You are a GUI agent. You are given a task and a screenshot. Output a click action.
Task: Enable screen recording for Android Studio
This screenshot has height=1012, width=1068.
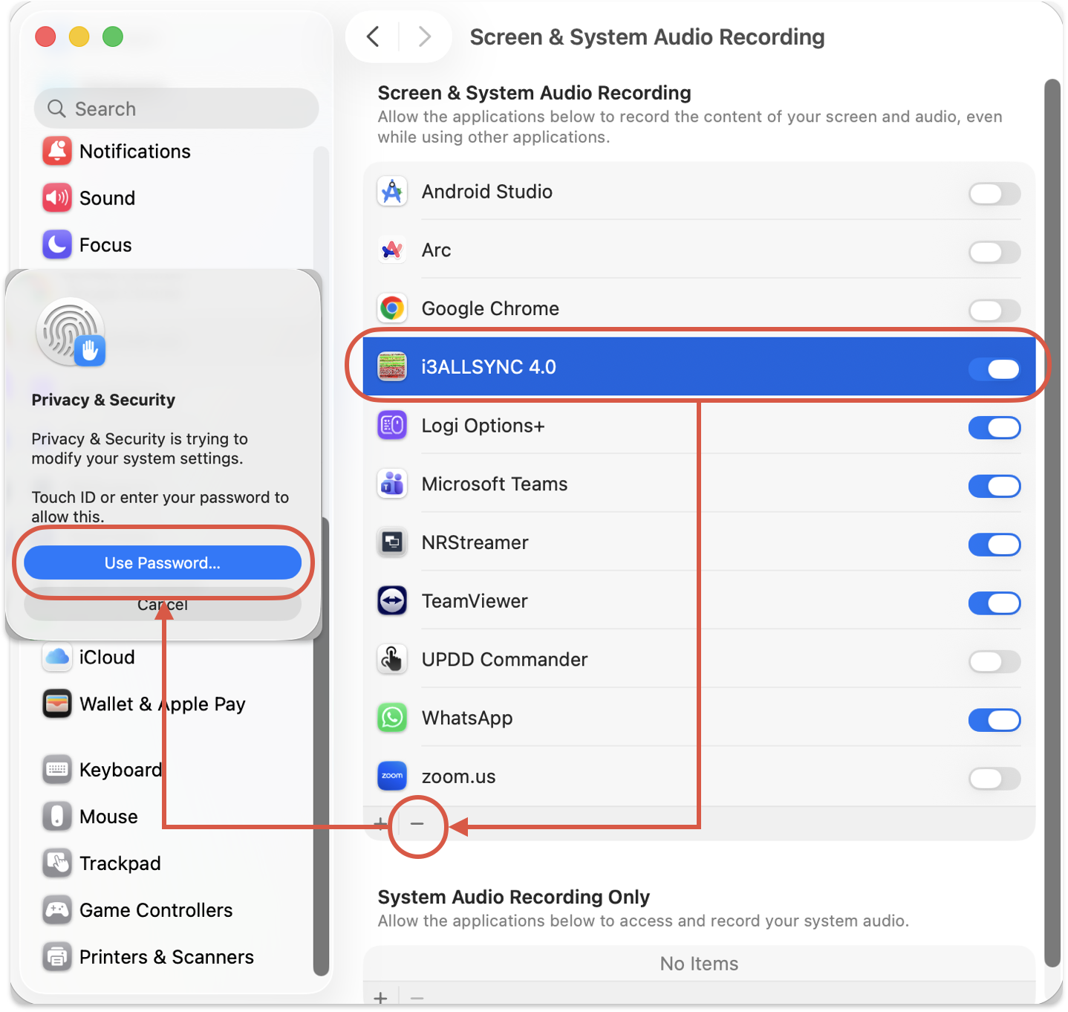pos(994,194)
